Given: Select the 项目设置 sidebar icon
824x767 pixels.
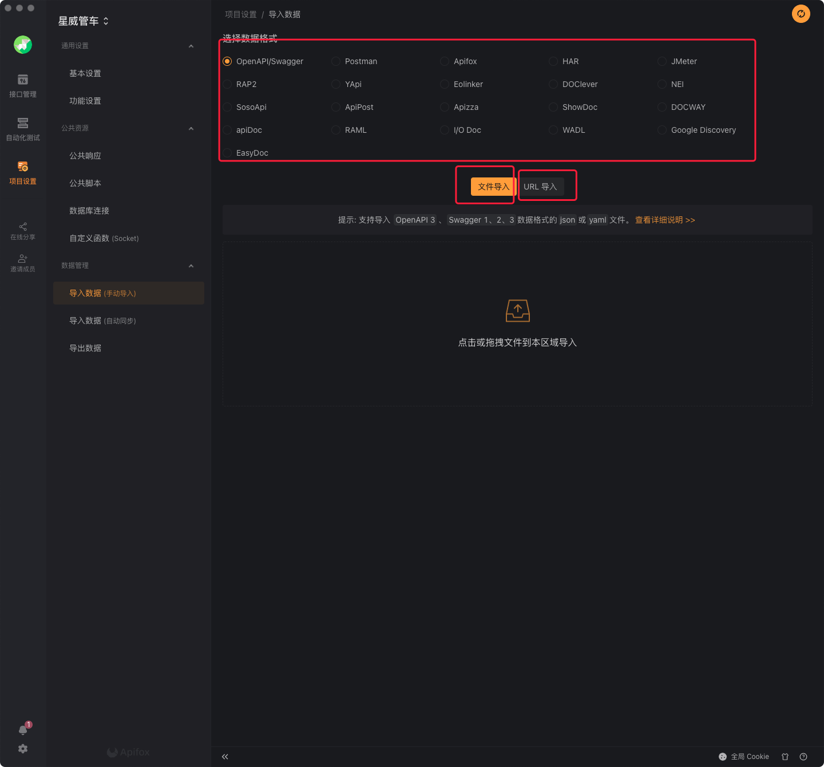Looking at the screenshot, I should pos(23,173).
